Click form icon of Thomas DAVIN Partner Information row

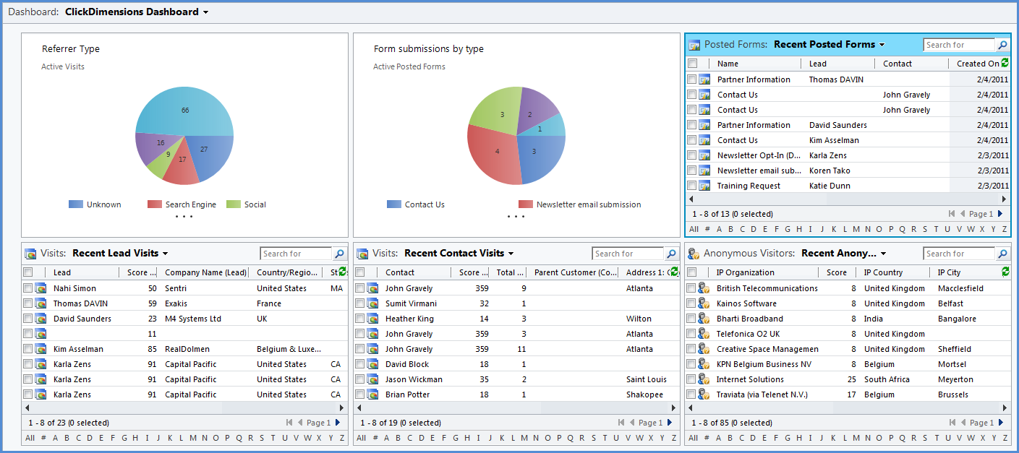[x=704, y=79]
